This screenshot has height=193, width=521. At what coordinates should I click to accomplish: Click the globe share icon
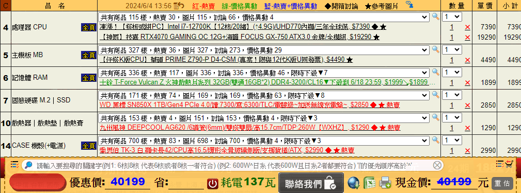point(354,182)
